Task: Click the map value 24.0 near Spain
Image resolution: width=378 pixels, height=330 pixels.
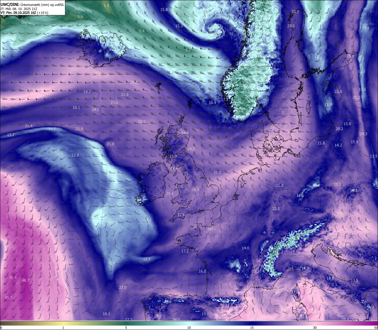Action: point(176,320)
